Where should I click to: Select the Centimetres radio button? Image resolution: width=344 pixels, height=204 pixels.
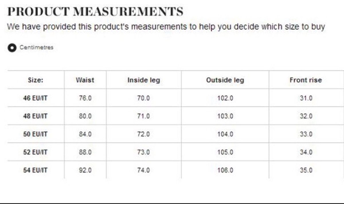click(12, 48)
